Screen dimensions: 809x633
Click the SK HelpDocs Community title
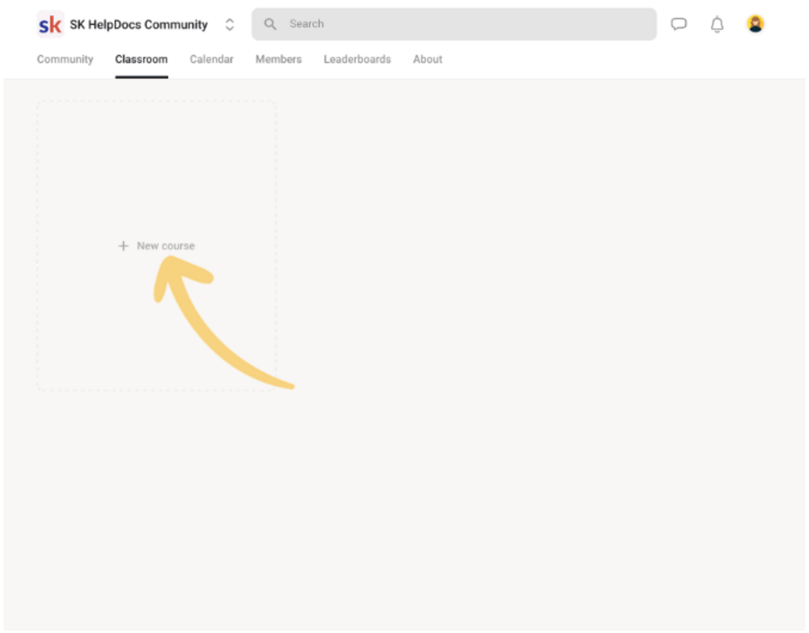click(x=138, y=24)
